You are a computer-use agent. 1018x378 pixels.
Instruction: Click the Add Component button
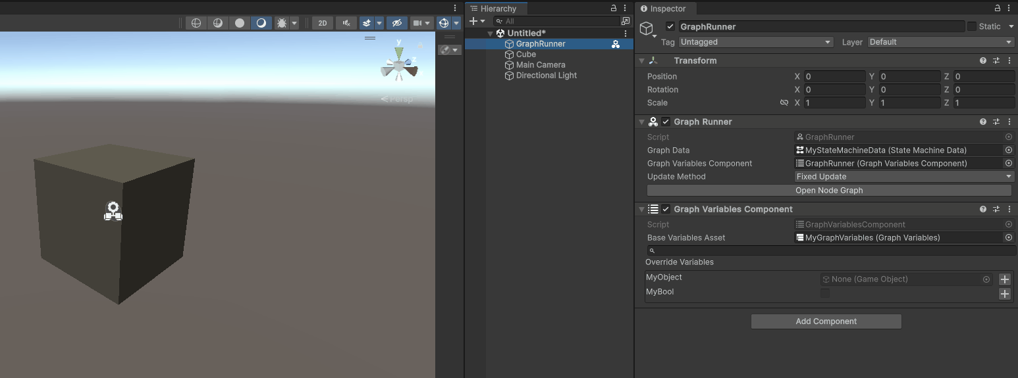(826, 321)
